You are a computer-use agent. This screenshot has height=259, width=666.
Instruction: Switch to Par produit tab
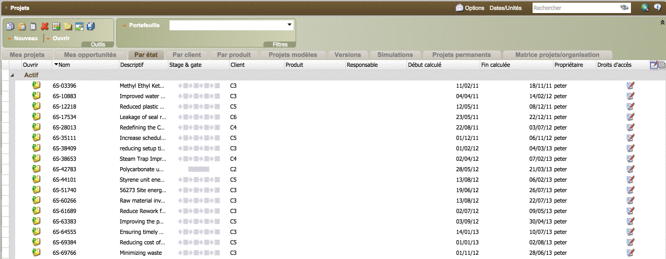point(234,55)
